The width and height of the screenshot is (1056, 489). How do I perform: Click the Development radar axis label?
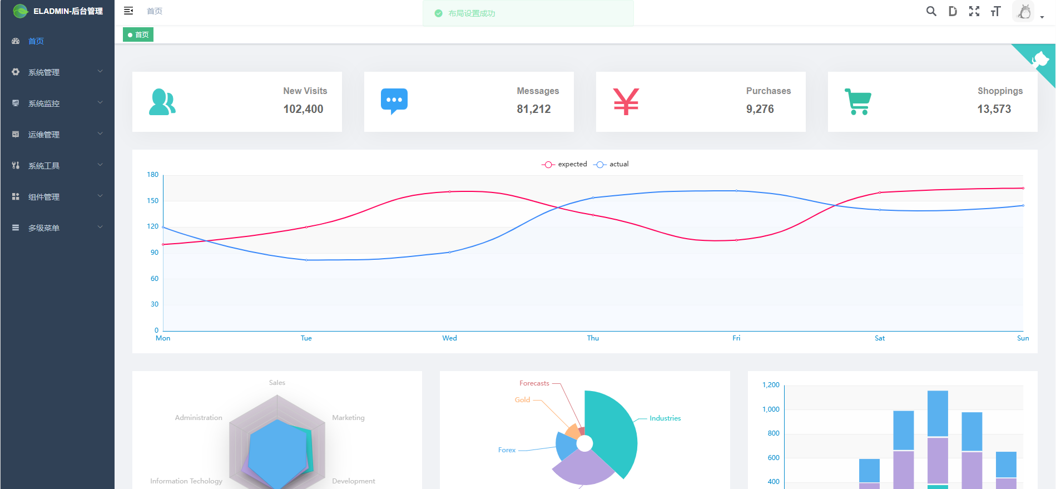pos(354,481)
